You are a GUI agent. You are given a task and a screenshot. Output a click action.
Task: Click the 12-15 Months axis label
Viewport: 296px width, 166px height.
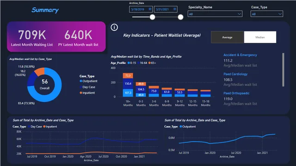click(x=192, y=103)
